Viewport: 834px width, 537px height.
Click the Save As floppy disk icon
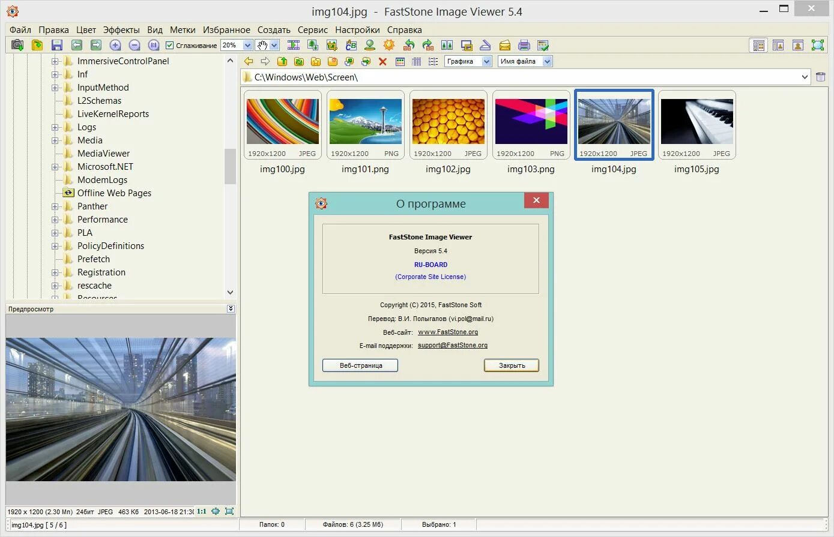click(x=57, y=45)
